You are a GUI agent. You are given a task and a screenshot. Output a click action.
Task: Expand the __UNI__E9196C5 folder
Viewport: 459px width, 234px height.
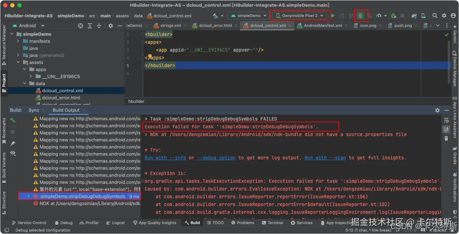pos(31,77)
